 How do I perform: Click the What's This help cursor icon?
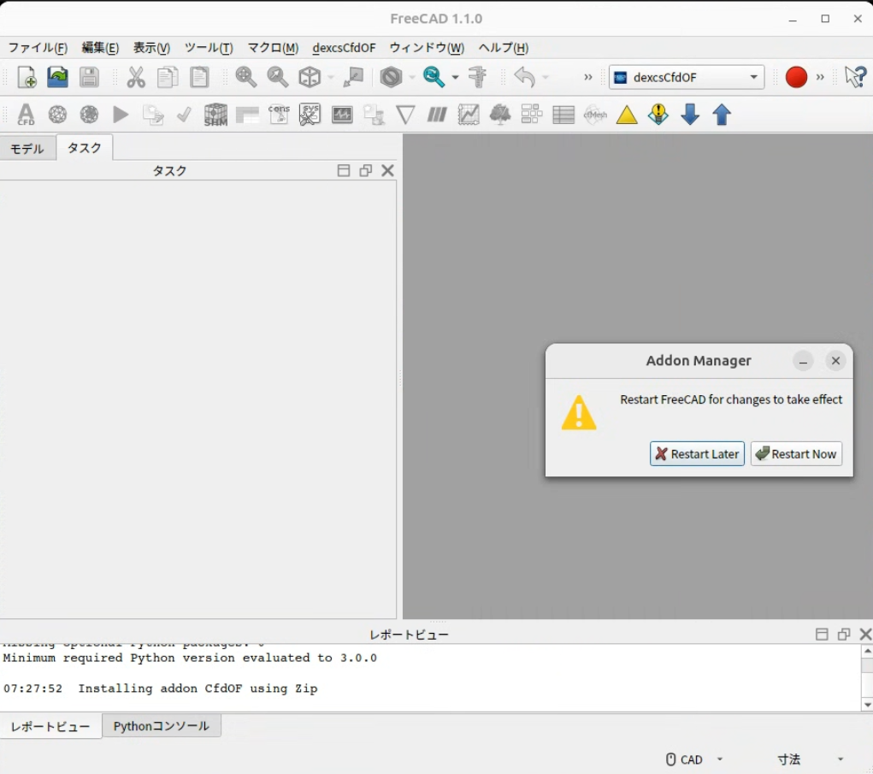(855, 77)
